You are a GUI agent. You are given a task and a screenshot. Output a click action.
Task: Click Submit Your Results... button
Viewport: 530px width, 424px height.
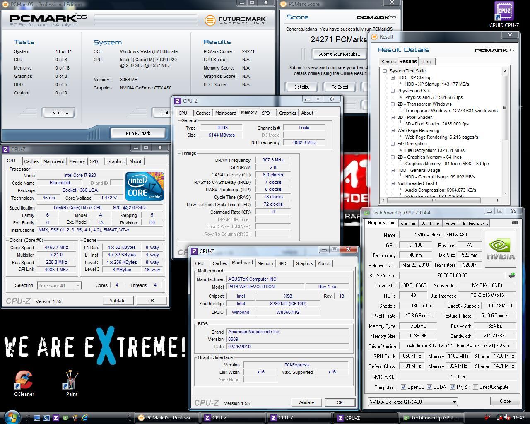(x=340, y=54)
